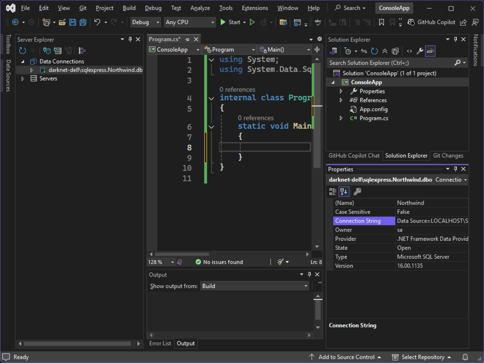Open the Debug configuration dropdown

point(146,22)
